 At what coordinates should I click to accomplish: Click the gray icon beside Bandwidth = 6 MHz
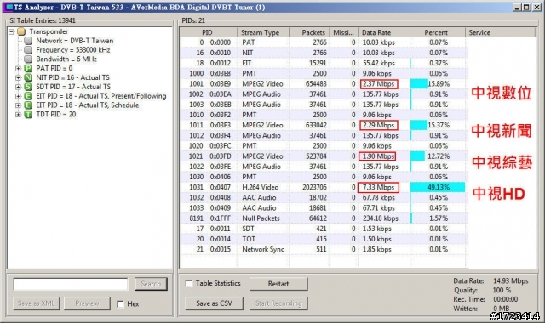click(x=28, y=59)
